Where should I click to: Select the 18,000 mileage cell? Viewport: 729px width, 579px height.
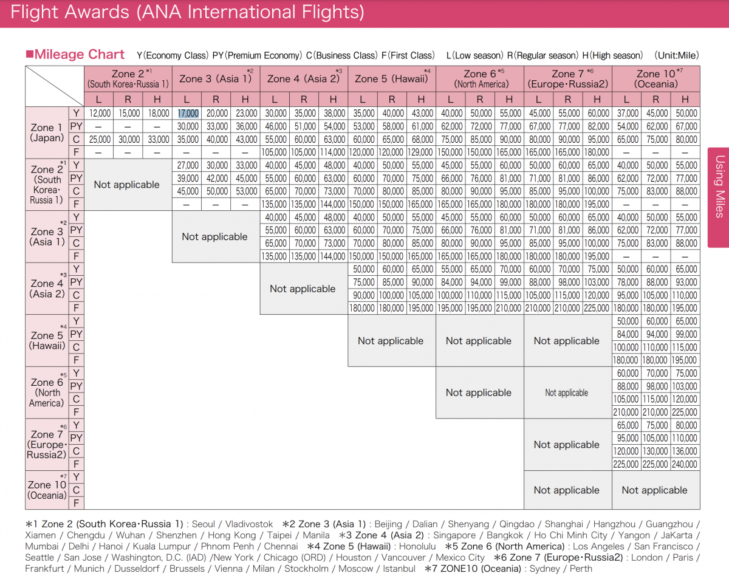point(158,114)
